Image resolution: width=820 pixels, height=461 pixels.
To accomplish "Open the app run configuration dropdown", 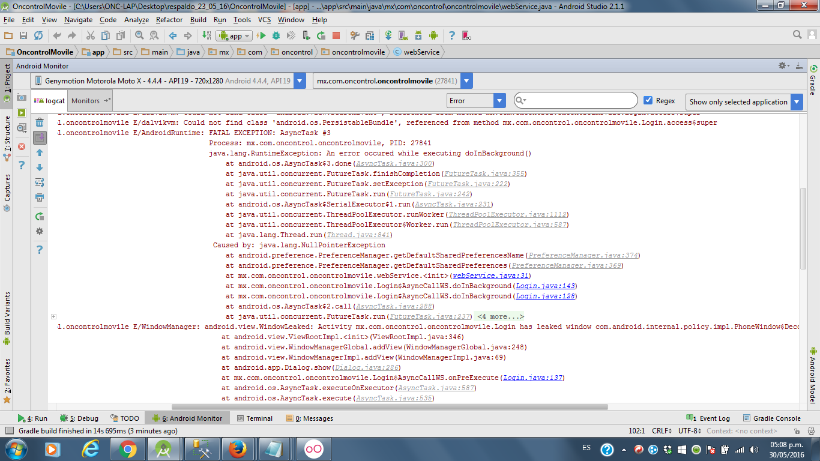I will (234, 36).
